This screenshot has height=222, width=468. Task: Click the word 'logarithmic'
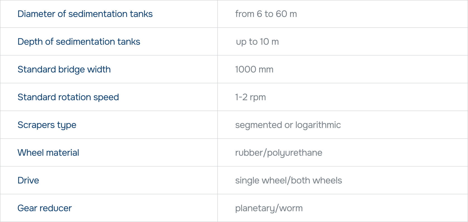[x=318, y=125]
